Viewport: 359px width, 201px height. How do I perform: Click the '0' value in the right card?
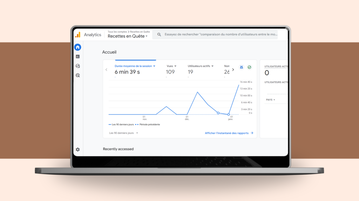(x=267, y=73)
